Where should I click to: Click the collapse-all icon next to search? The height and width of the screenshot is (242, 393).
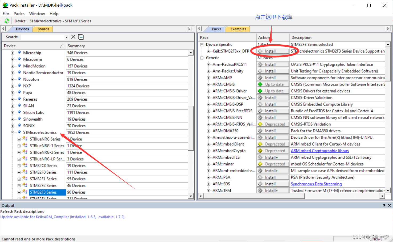pos(81,37)
